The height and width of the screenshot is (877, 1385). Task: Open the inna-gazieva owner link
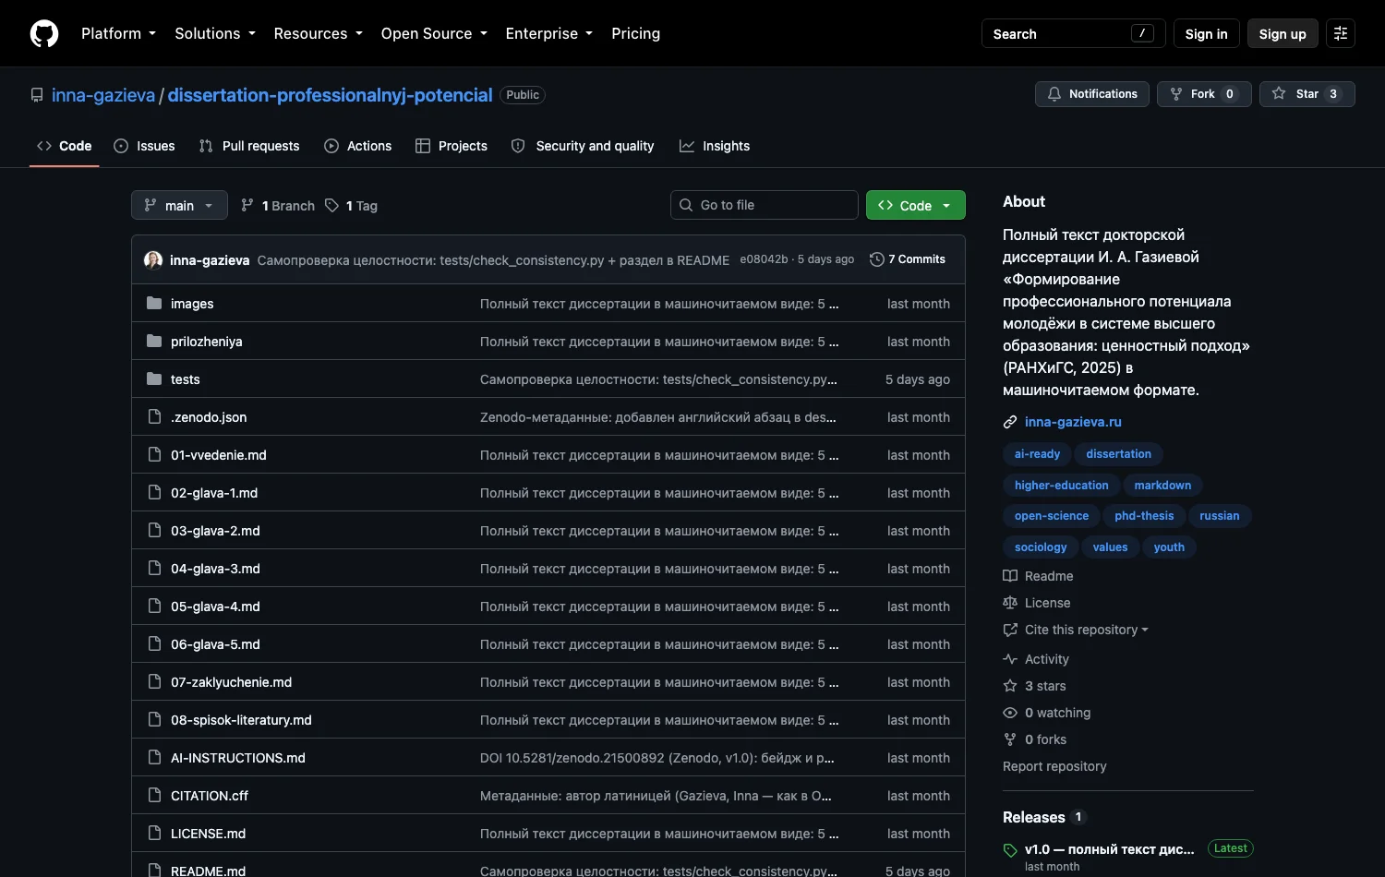(103, 95)
